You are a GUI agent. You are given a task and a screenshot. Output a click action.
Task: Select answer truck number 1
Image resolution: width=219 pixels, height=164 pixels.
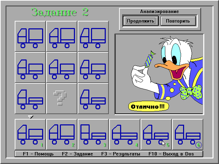[30, 134]
